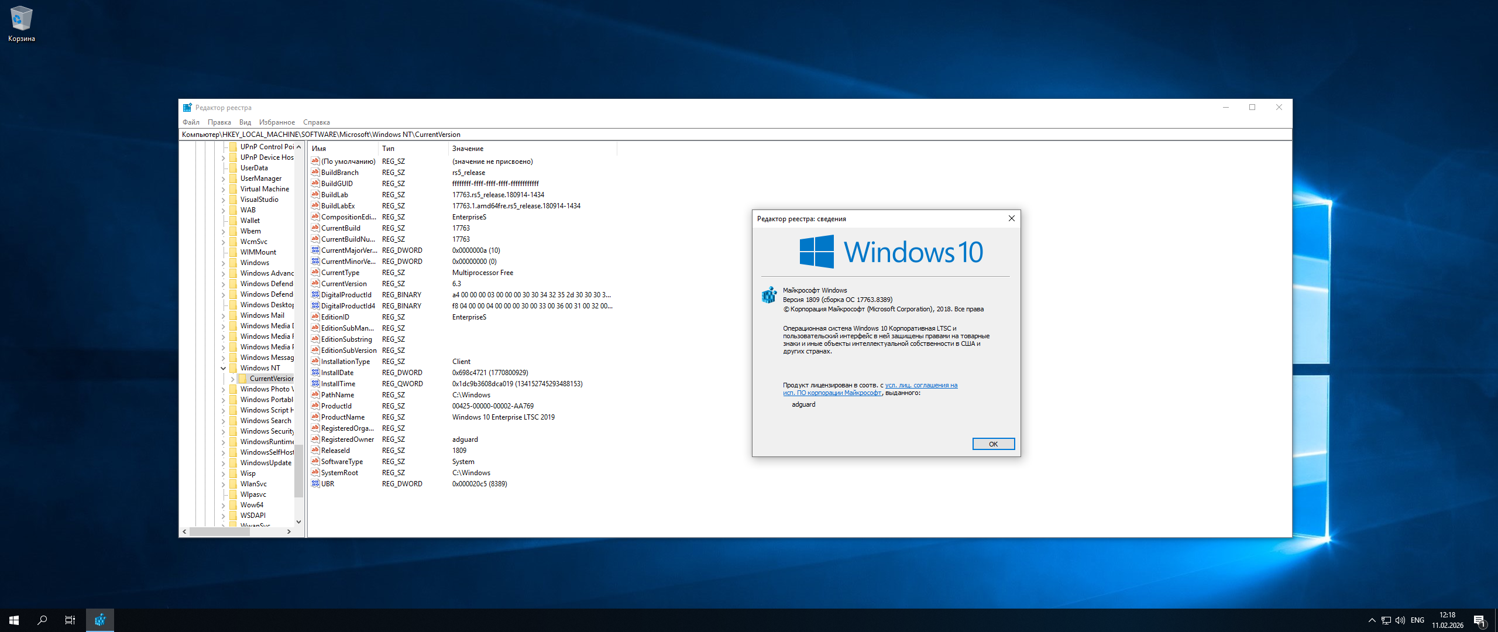Expand the Windows Defender tree node
This screenshot has height=632, width=1498.
223,284
